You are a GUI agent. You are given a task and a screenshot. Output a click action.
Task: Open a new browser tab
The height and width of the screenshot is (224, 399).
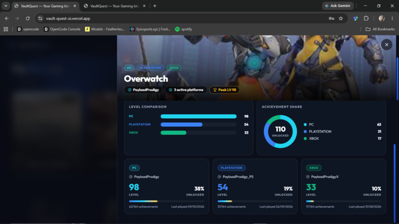[155, 6]
